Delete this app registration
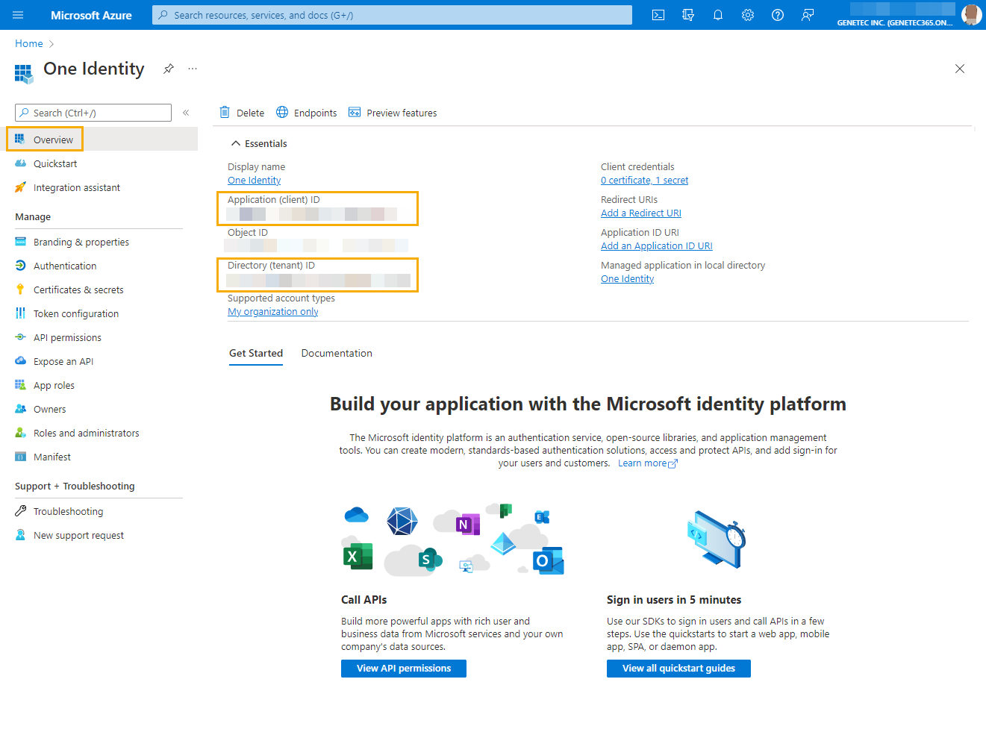986x732 pixels. [x=241, y=112]
